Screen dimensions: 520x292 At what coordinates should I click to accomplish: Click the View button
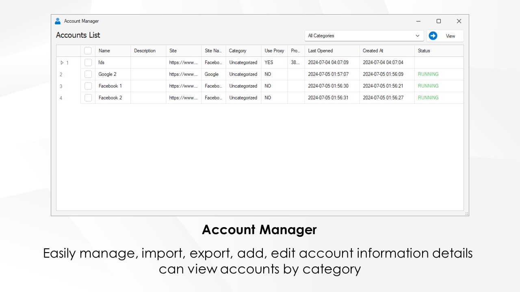point(450,36)
